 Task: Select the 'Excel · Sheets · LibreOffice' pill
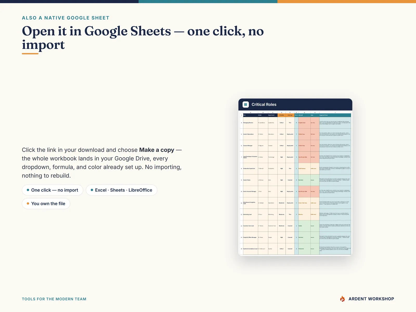pos(121,190)
